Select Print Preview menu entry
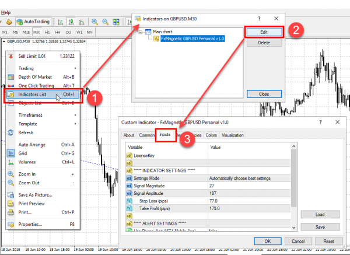 tap(43, 204)
